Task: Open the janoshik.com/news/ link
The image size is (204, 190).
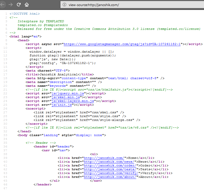Action: 109,162
